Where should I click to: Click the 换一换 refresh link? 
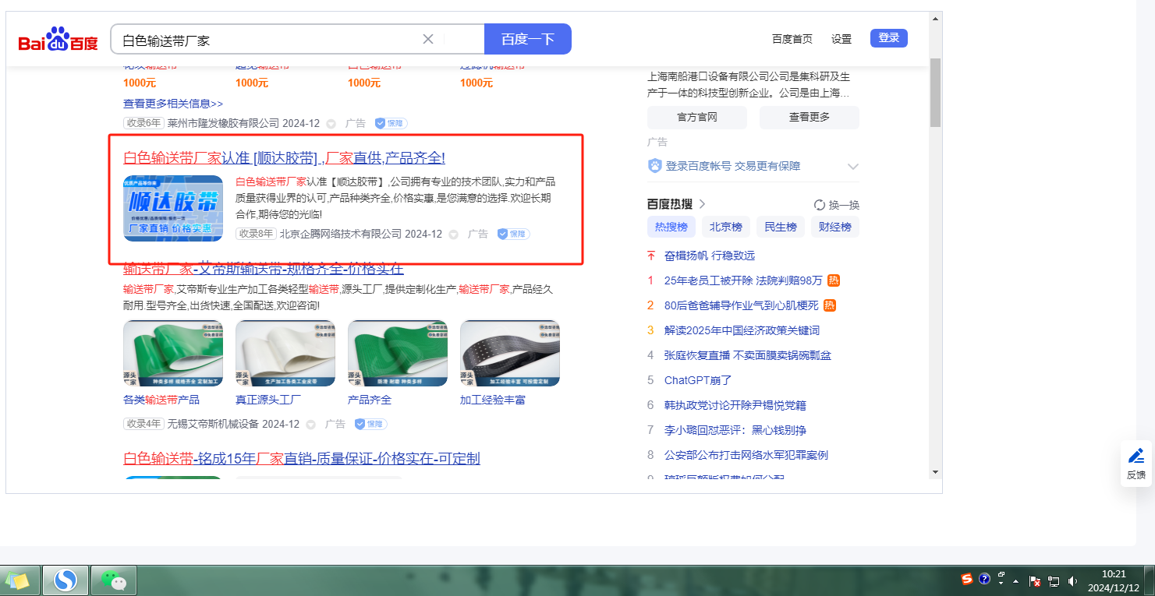[x=844, y=205]
